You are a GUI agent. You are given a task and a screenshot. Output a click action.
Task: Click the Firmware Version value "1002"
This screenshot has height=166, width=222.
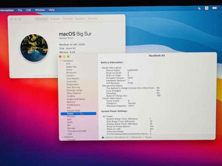[x=130, y=78]
